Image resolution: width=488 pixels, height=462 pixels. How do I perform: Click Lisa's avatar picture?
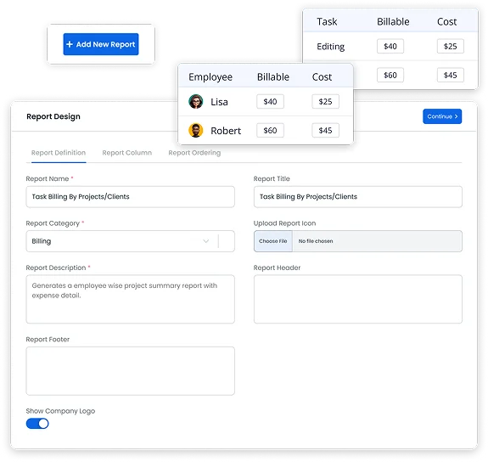(196, 102)
